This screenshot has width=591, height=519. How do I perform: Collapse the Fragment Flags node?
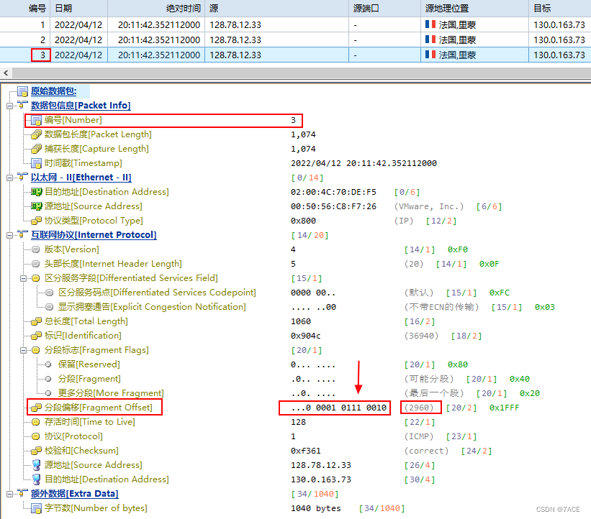point(23,350)
